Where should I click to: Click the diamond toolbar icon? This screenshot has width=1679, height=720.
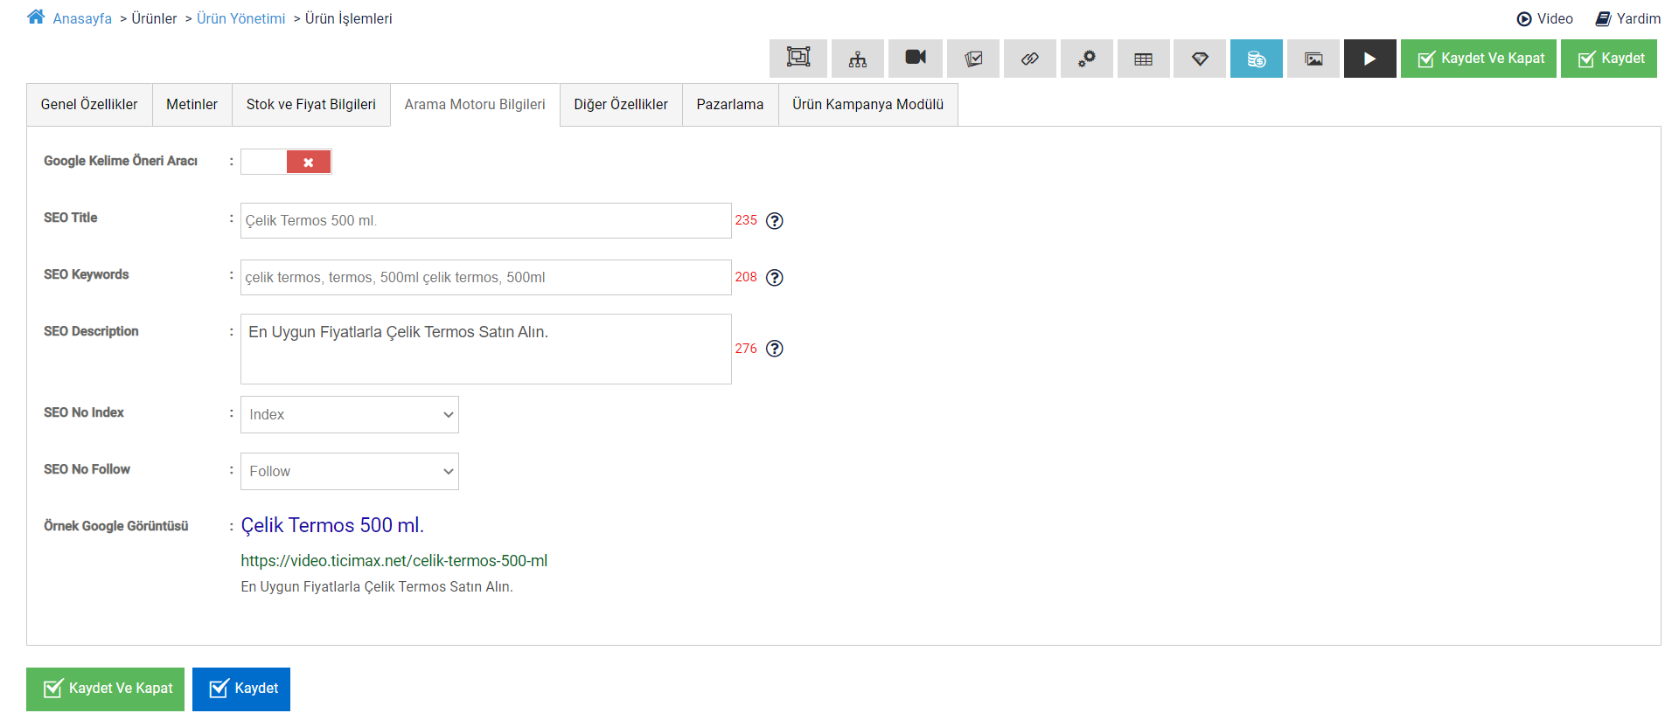click(1200, 59)
